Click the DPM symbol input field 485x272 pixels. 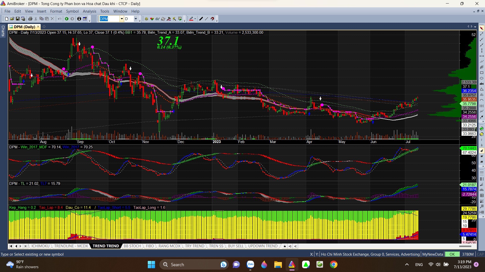click(x=109, y=19)
